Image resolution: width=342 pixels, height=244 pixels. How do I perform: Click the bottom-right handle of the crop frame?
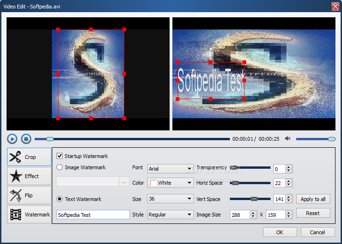click(x=124, y=118)
